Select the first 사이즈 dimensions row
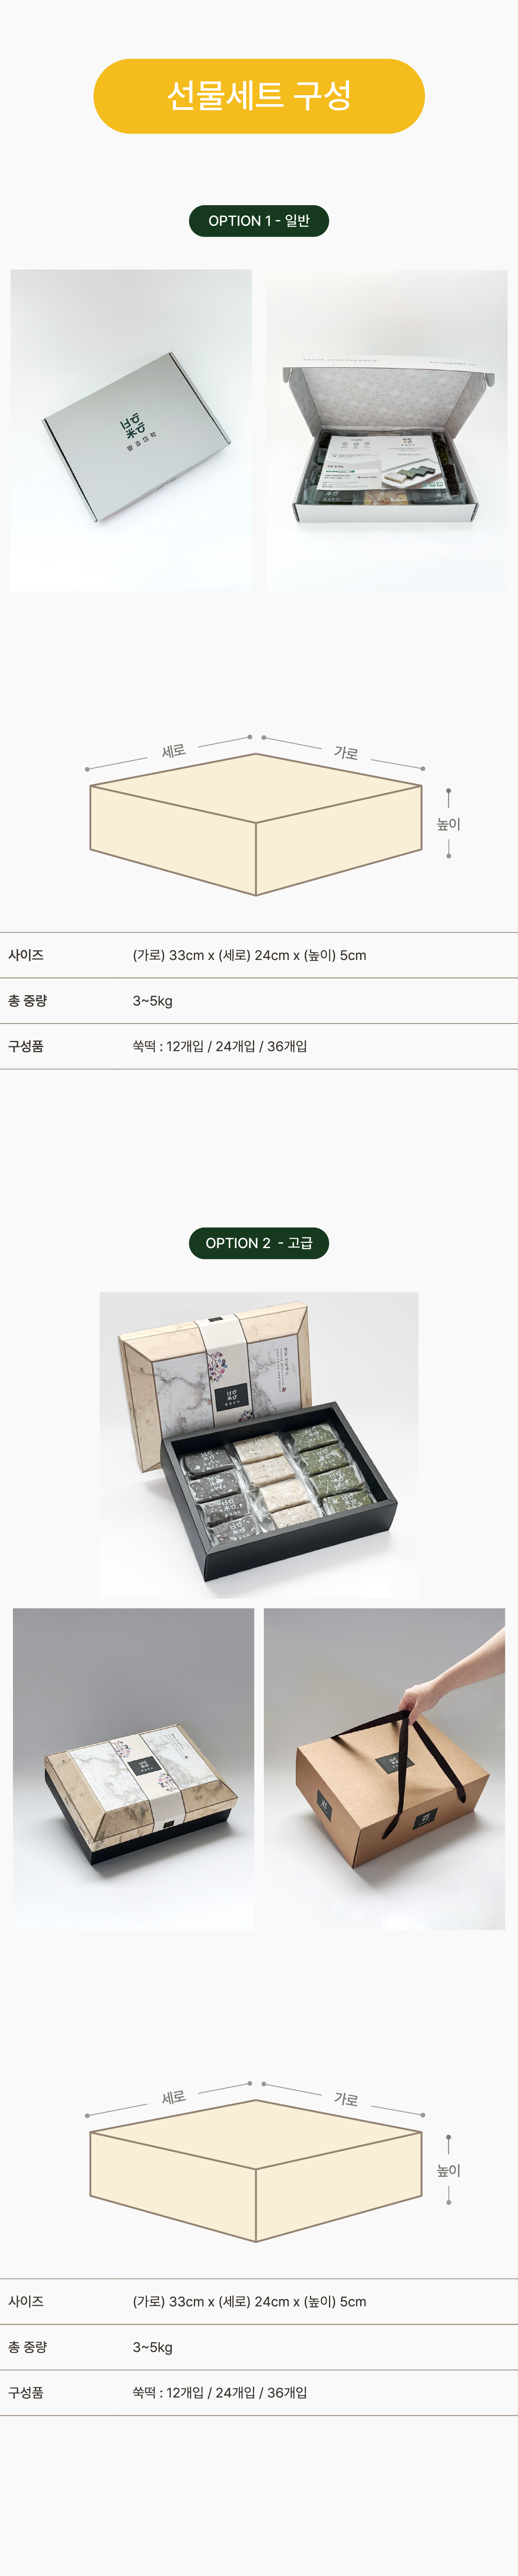 259,955
